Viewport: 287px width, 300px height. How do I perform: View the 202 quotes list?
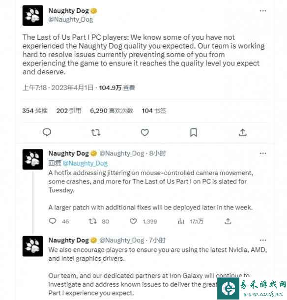[69, 111]
